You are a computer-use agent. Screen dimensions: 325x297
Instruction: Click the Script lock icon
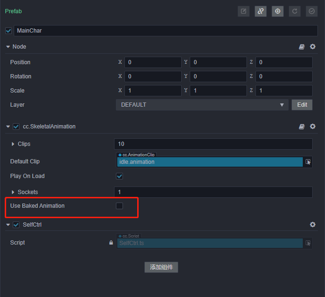click(x=111, y=243)
